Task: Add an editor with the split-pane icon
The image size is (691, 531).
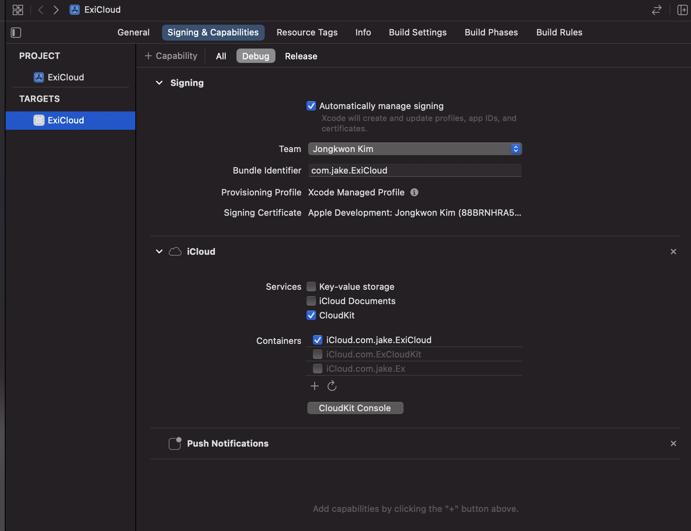Action: point(683,10)
